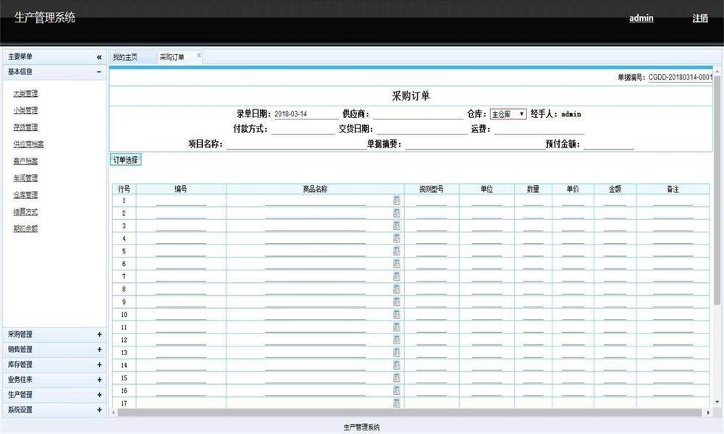
Task: Click the 付款方式 input field
Action: click(303, 129)
